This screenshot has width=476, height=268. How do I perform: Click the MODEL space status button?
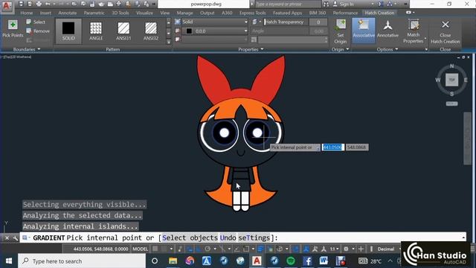pyautogui.click(x=141, y=249)
